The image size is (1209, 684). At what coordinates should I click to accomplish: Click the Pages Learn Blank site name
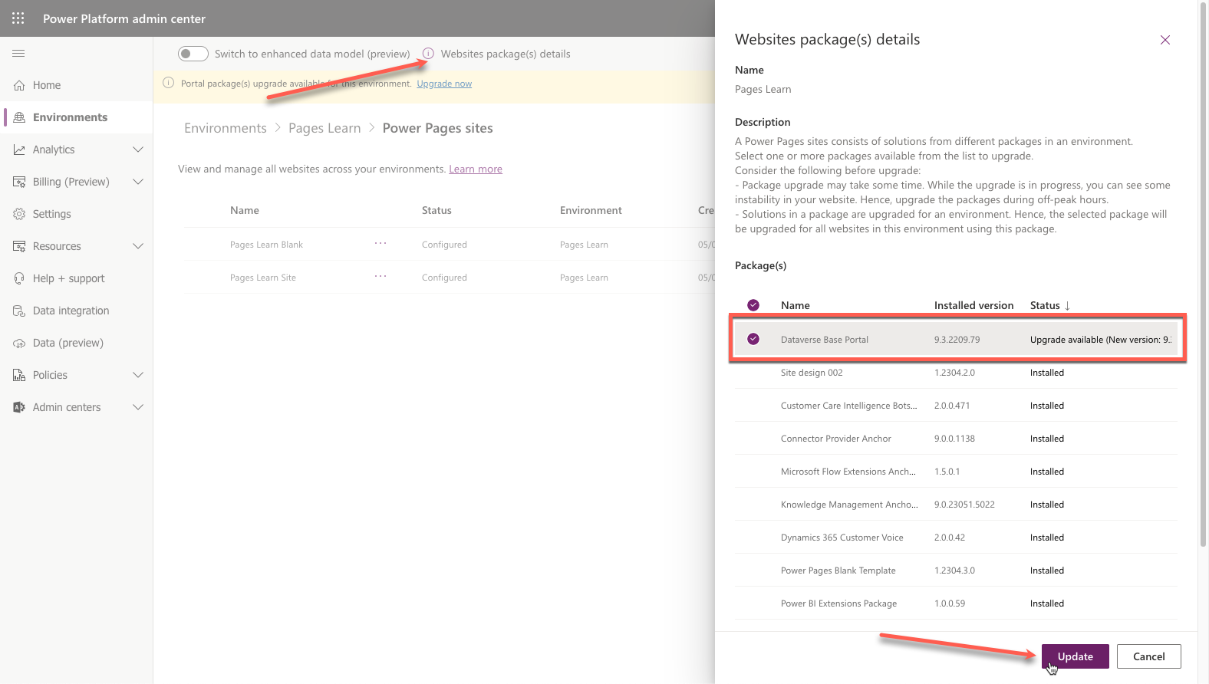tap(266, 245)
